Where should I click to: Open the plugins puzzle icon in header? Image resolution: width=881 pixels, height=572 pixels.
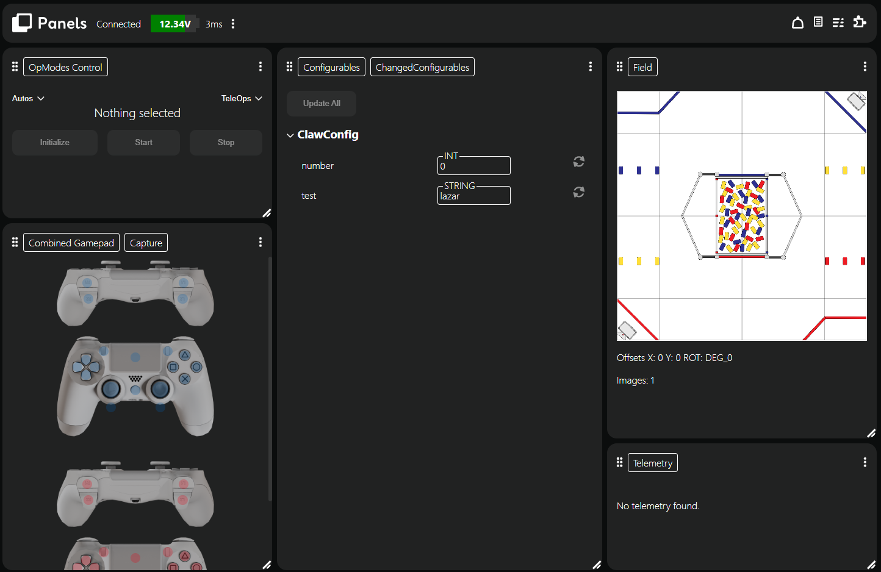point(859,22)
